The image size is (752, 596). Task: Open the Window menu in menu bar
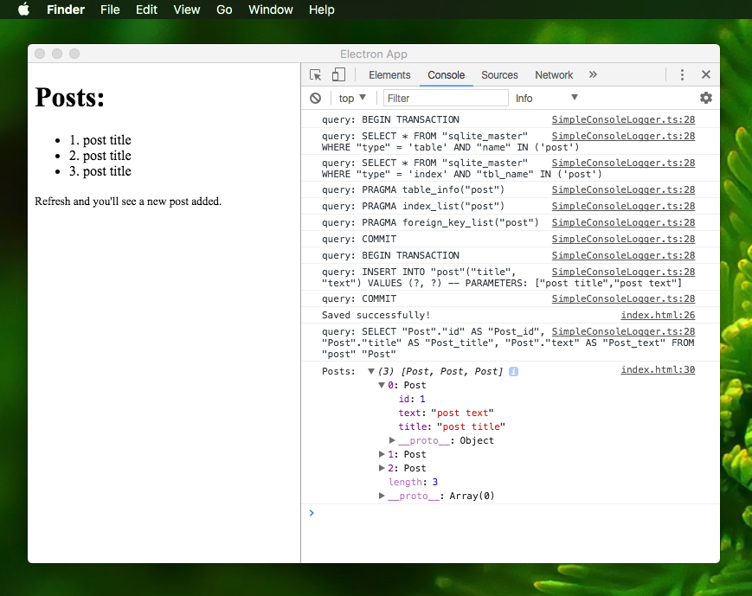point(271,10)
